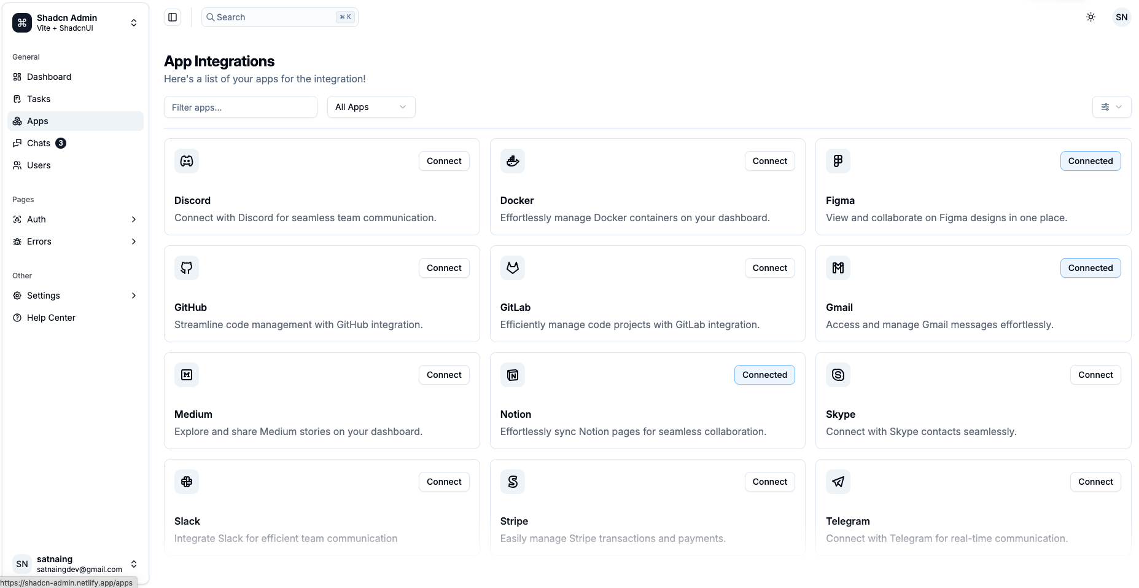The width and height of the screenshot is (1139, 588).
Task: Click the Figma logo icon
Action: pyautogui.click(x=838, y=161)
